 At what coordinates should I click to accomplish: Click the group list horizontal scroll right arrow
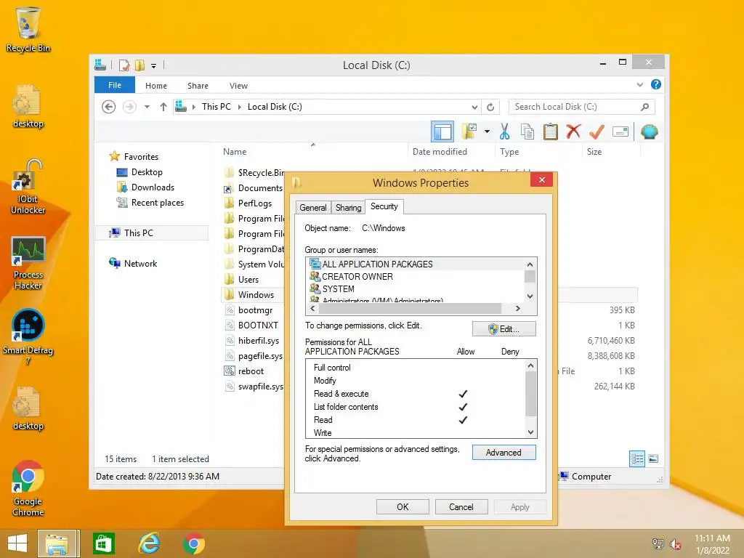517,308
